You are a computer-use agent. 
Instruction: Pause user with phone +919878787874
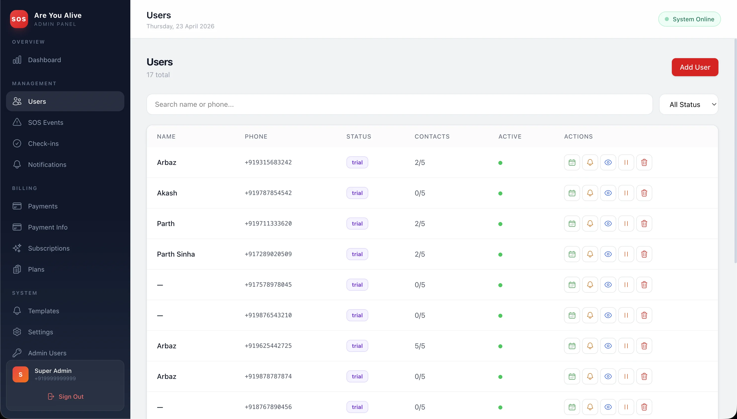tap(626, 376)
